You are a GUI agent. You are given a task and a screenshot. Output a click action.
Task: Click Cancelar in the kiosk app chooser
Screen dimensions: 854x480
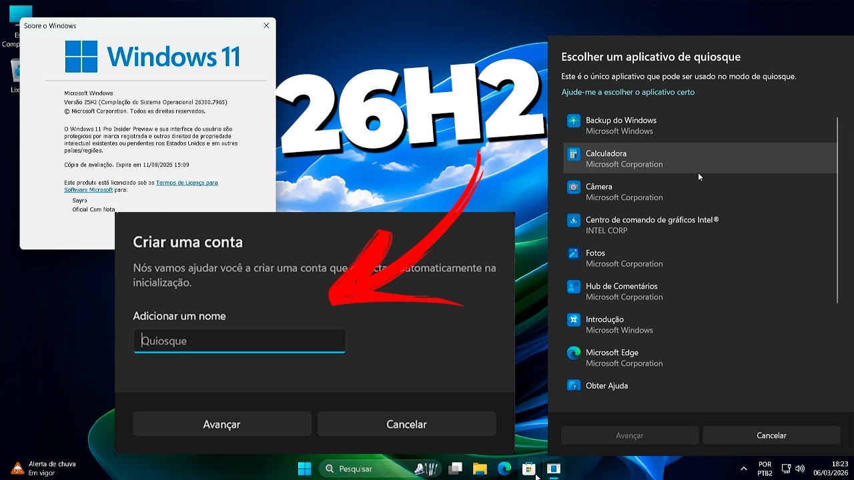click(x=771, y=435)
